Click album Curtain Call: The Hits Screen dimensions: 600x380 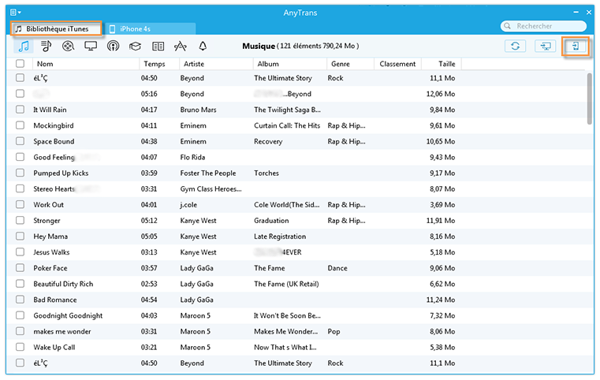287,125
